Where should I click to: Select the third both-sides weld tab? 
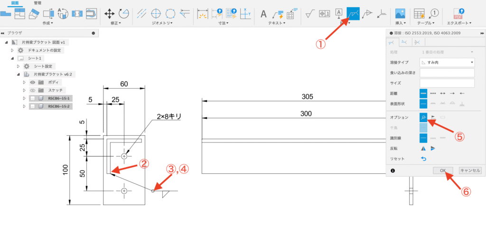(418, 42)
